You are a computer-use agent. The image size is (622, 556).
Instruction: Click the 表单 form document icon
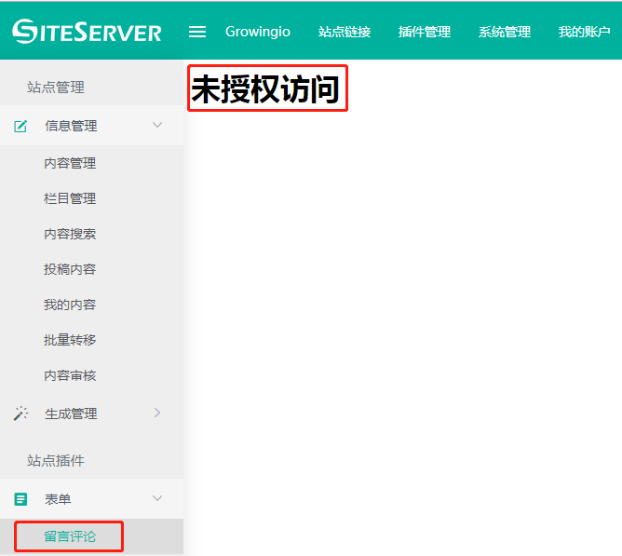pos(20,499)
